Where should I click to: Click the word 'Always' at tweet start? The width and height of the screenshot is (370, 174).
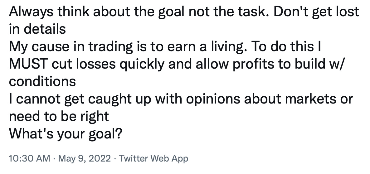click(x=31, y=12)
